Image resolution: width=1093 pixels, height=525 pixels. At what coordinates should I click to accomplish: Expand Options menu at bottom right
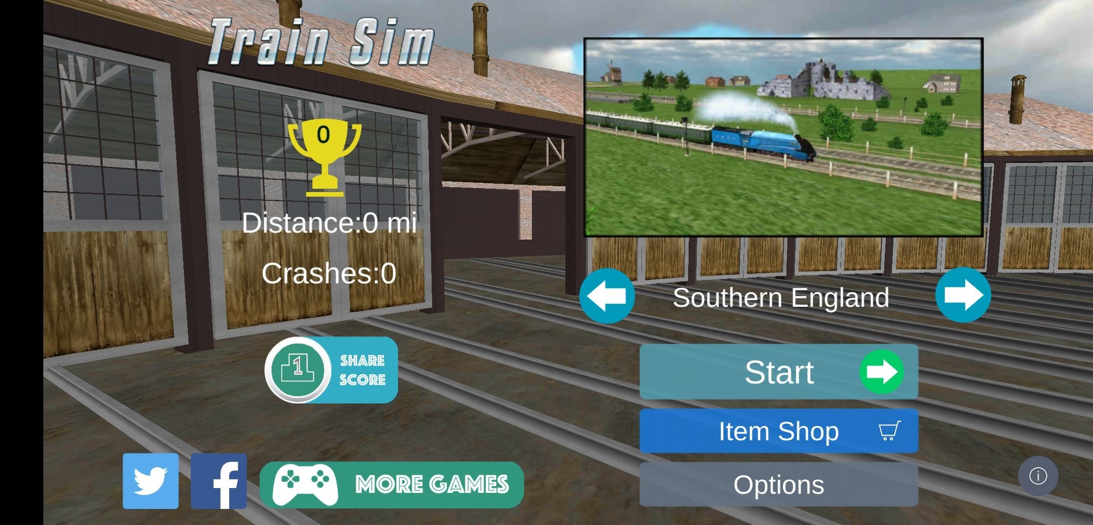point(779,485)
